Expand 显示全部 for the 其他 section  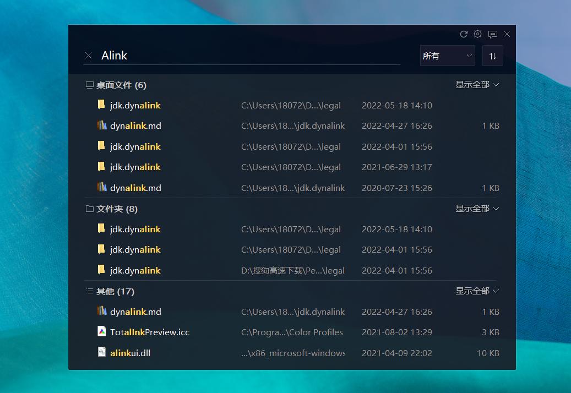click(477, 291)
